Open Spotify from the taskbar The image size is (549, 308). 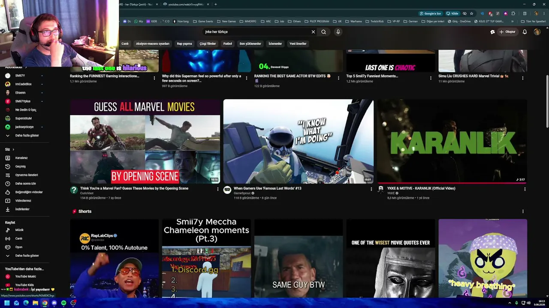[63, 303]
